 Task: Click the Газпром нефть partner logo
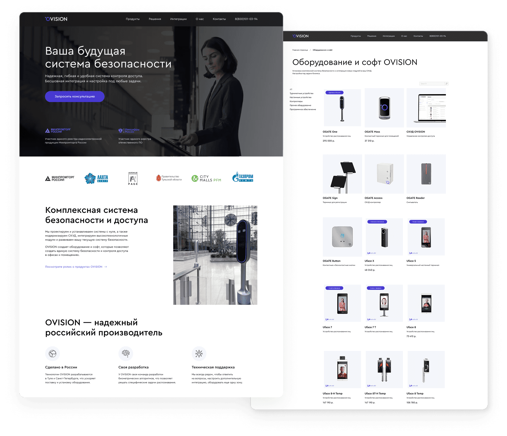243,177
